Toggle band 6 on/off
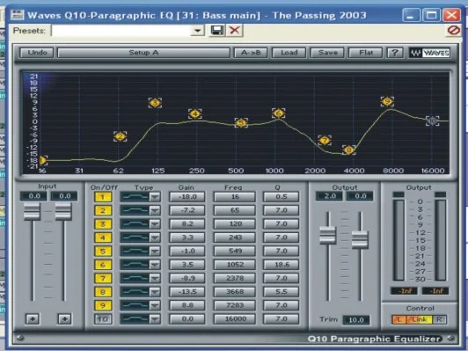The image size is (468, 351). click(x=103, y=265)
